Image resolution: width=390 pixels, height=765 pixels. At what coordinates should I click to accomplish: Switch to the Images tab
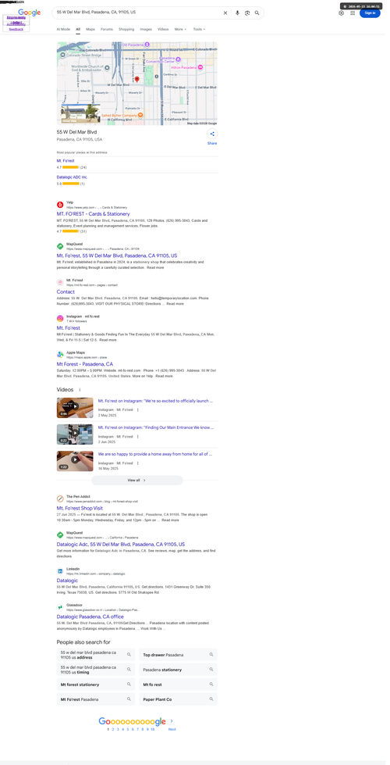click(146, 29)
